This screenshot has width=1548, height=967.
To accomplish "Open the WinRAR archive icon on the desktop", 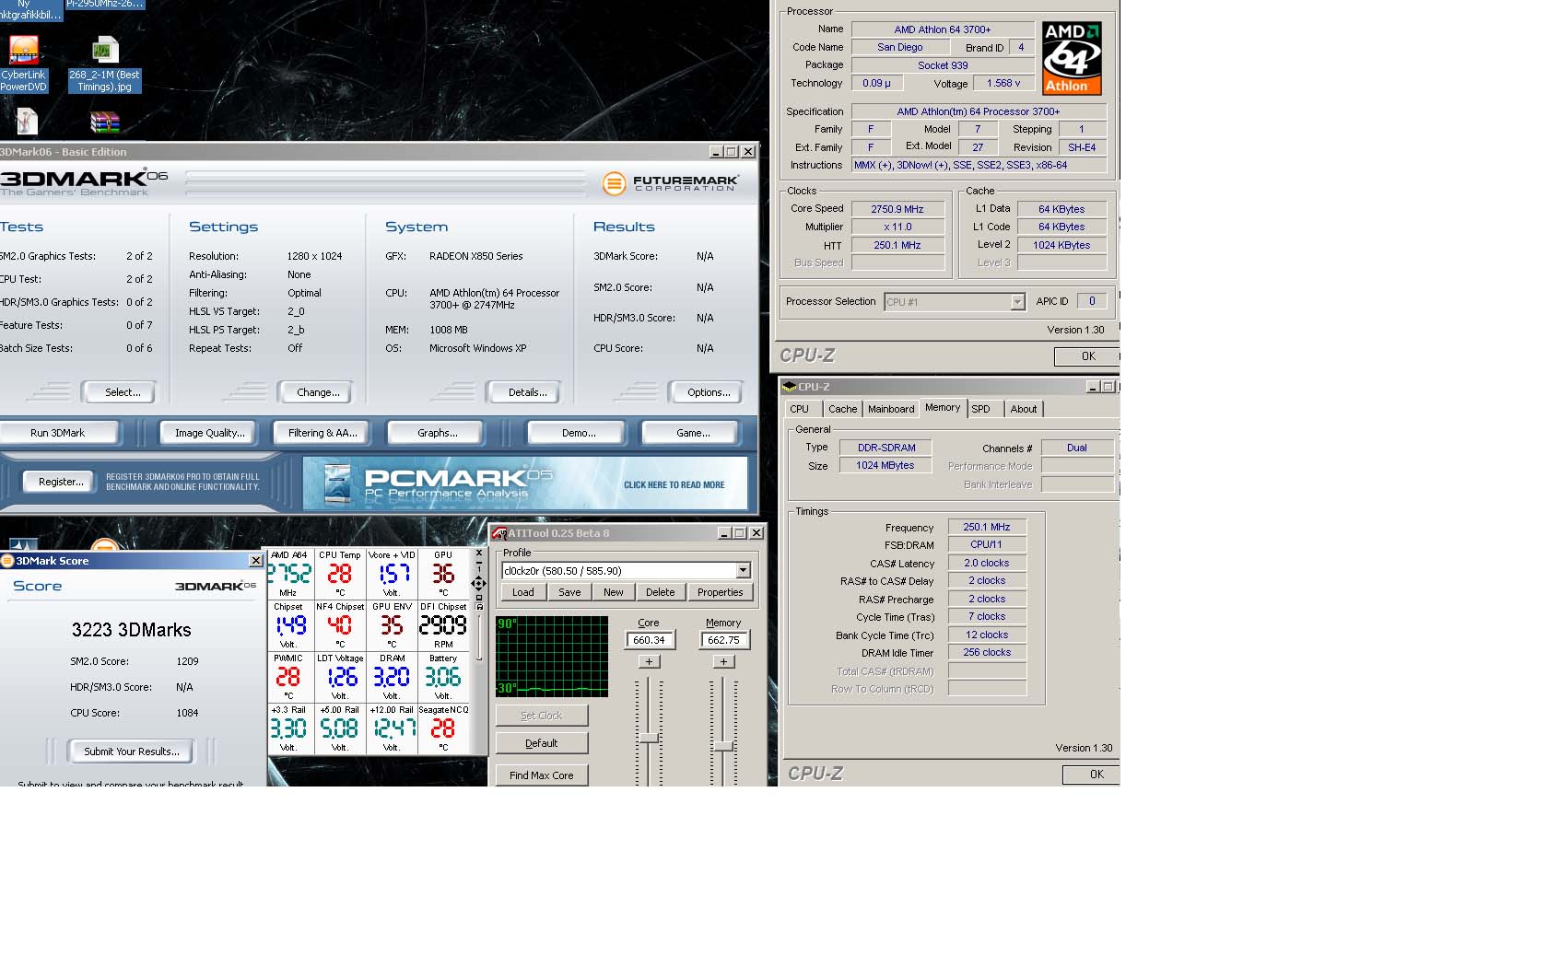I will click(x=105, y=122).
